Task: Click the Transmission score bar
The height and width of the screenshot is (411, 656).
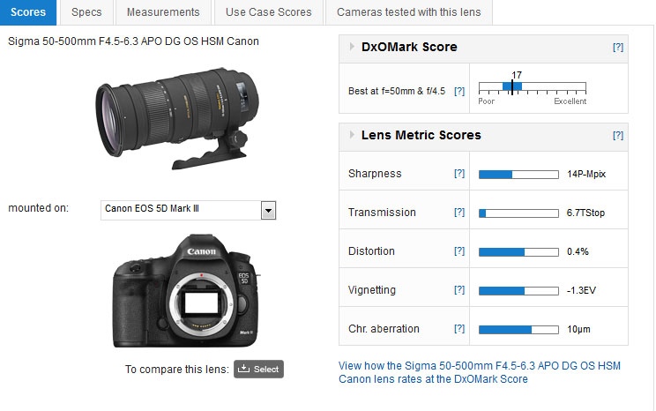Action: pyautogui.click(x=518, y=213)
